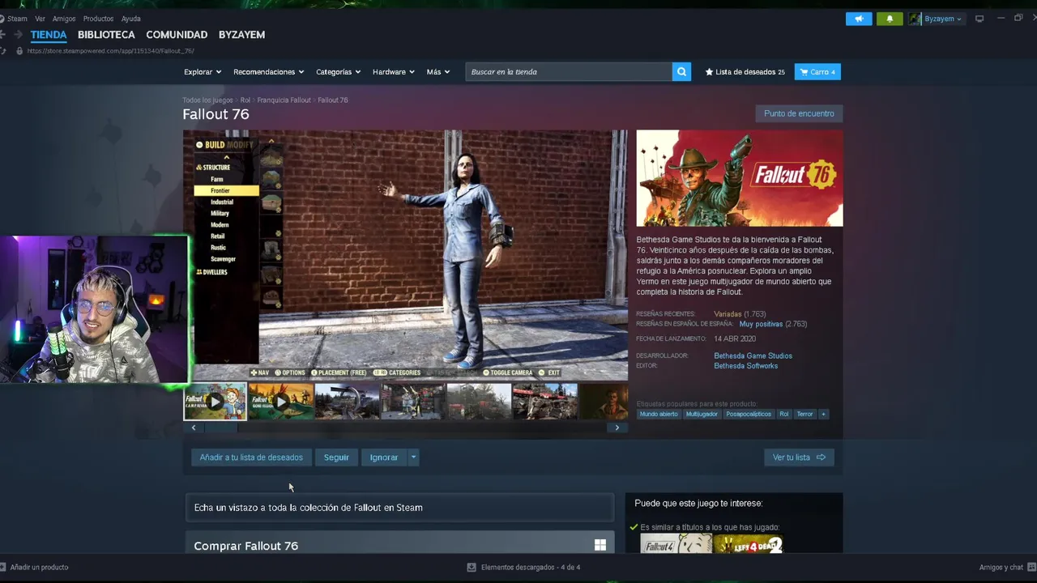Select the sixth screenshot thumbnail
Image resolution: width=1037 pixels, height=583 pixels.
(544, 401)
